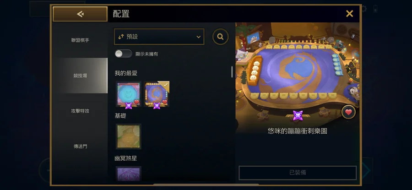The image size is (412, 190).
Task: Select the 競技場 tab
Action: tap(80, 76)
